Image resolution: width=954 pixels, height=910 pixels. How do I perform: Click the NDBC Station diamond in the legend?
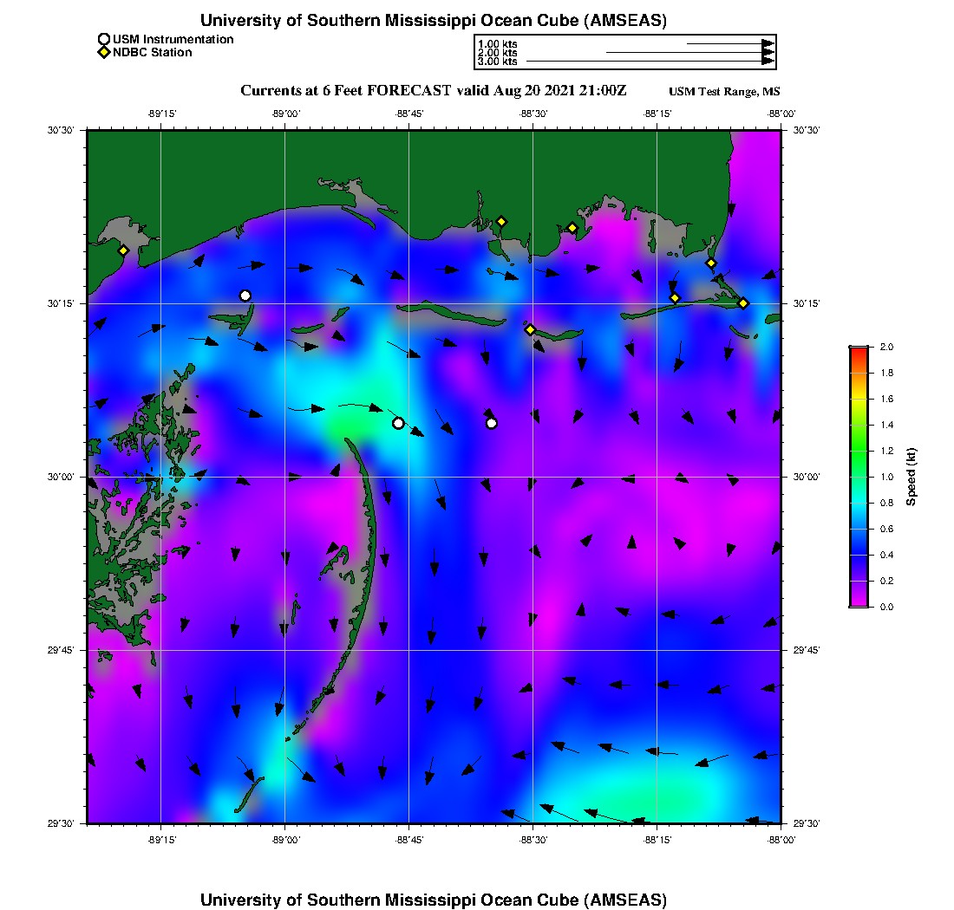click(104, 53)
